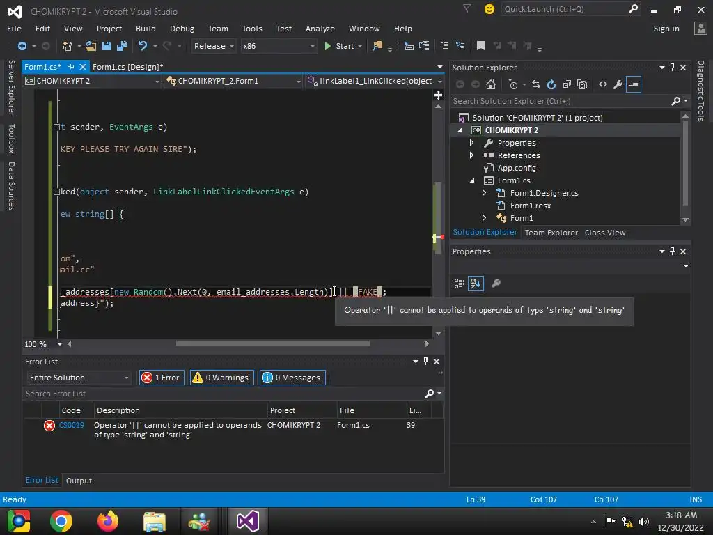Image resolution: width=713 pixels, height=535 pixels.
Task: Click the Pending Changes Filter clock icon
Action: point(513,84)
